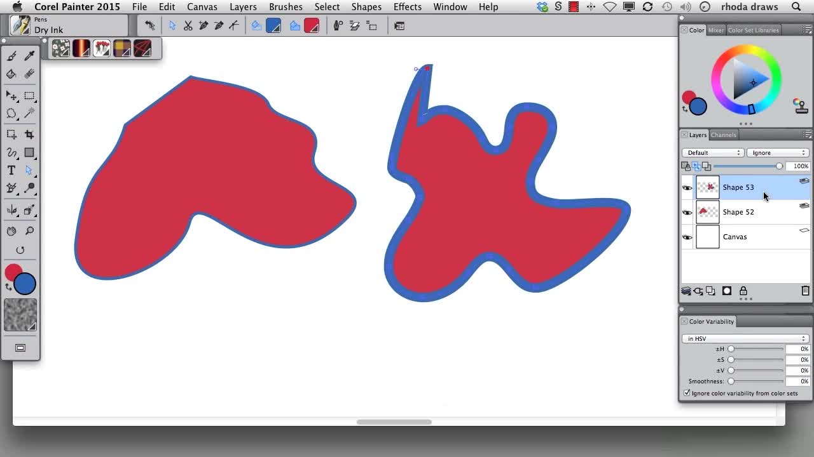
Task: Select the Grabber hand tool
Action: coord(11,231)
